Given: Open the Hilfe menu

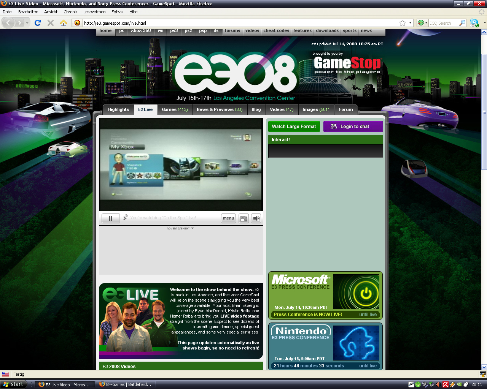Looking at the screenshot, I should 133,12.
